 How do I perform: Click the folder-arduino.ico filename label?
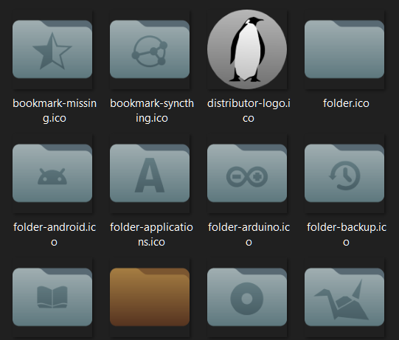tap(249, 235)
